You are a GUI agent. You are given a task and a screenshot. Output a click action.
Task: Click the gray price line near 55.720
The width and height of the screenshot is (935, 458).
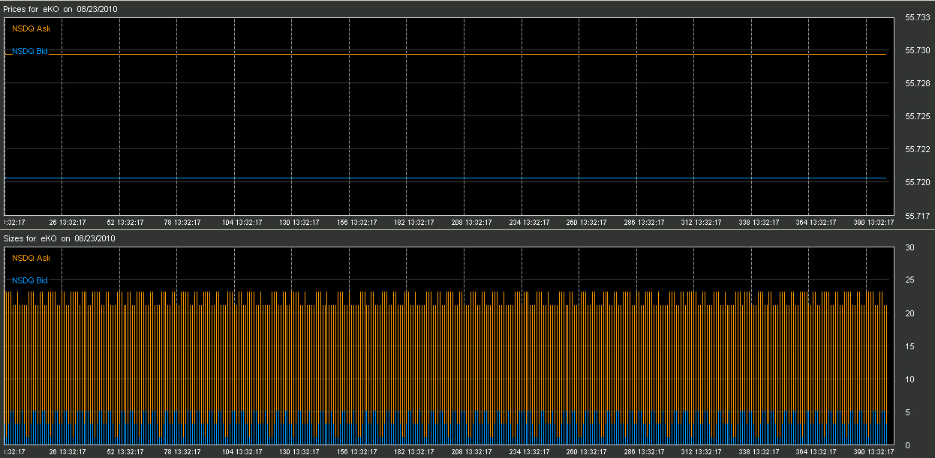(446, 178)
